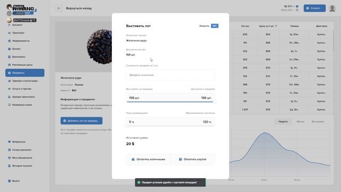Viewport: 341px width, 192px height.
Task: Switch the price chart to Все время
Action: coord(318,122)
